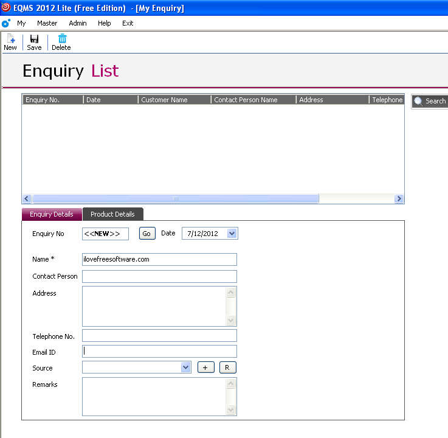The image size is (448, 438).
Task: Open the Master menu
Action: tap(47, 23)
